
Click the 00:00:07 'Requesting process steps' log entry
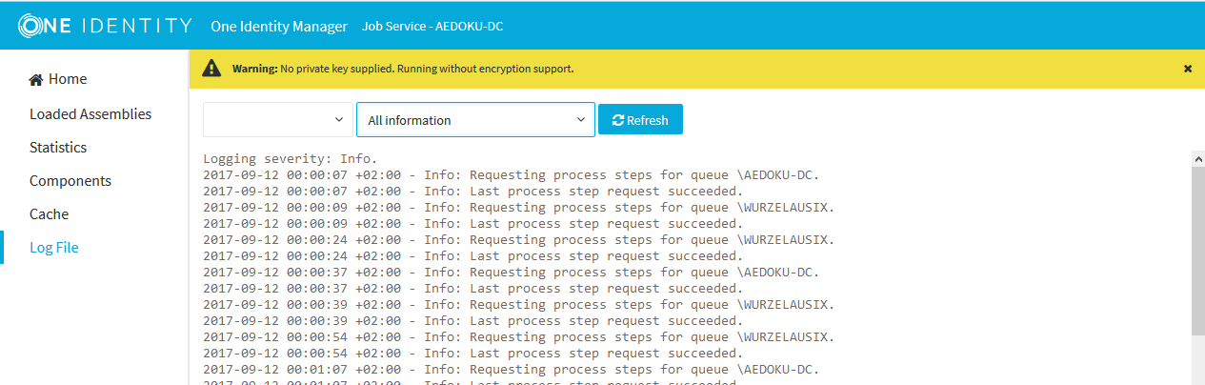(x=511, y=175)
